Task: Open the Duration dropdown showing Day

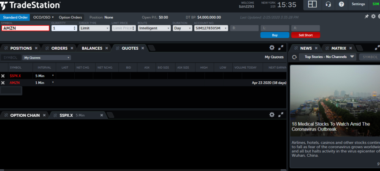Action: tap(182, 28)
